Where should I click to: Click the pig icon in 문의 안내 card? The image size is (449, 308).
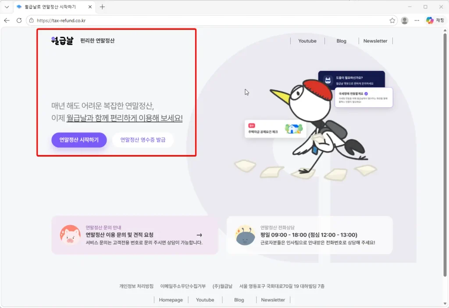click(x=70, y=235)
